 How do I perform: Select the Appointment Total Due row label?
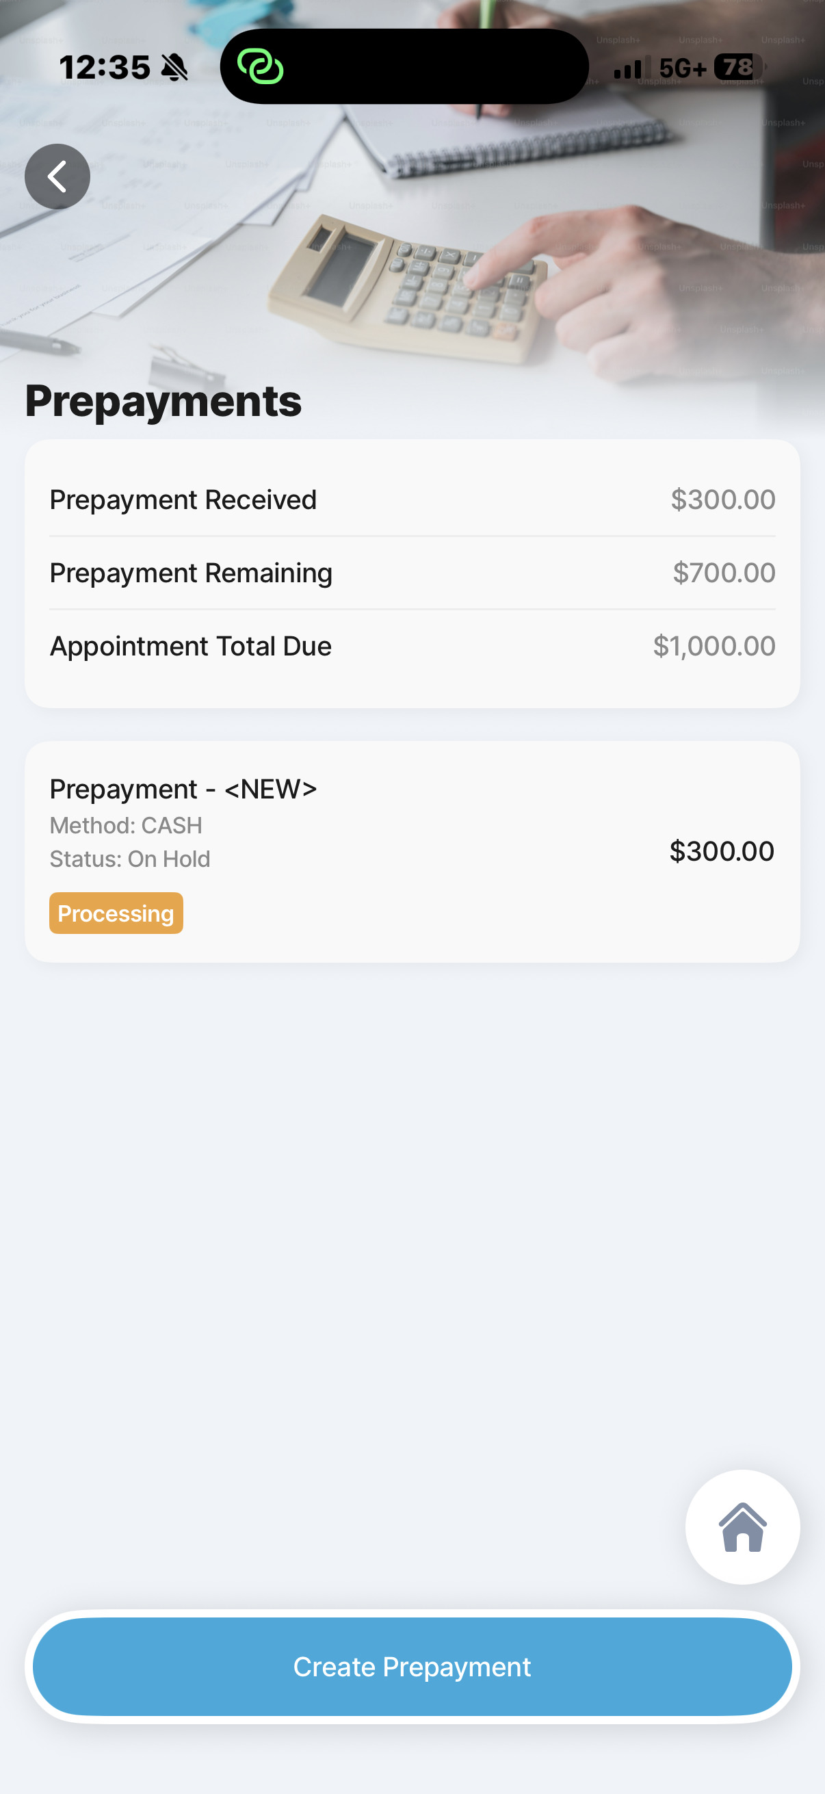pyautogui.click(x=191, y=647)
